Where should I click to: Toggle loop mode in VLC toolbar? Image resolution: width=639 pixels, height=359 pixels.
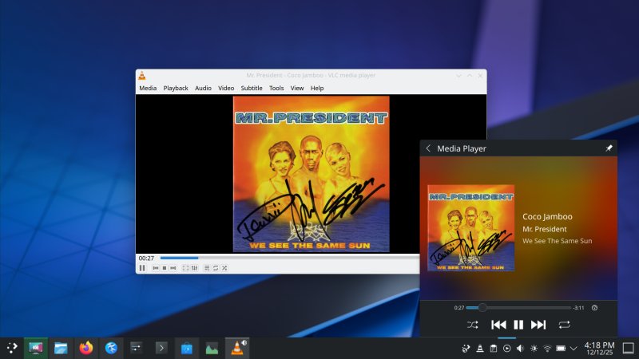point(216,268)
